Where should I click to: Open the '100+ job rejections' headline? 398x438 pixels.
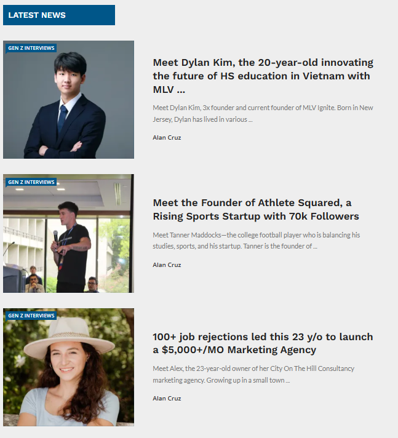pos(263,343)
